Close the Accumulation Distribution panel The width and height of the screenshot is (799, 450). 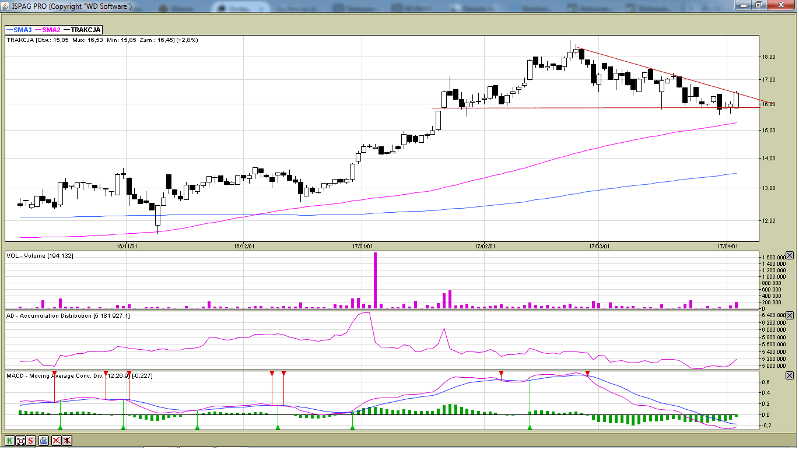point(790,315)
